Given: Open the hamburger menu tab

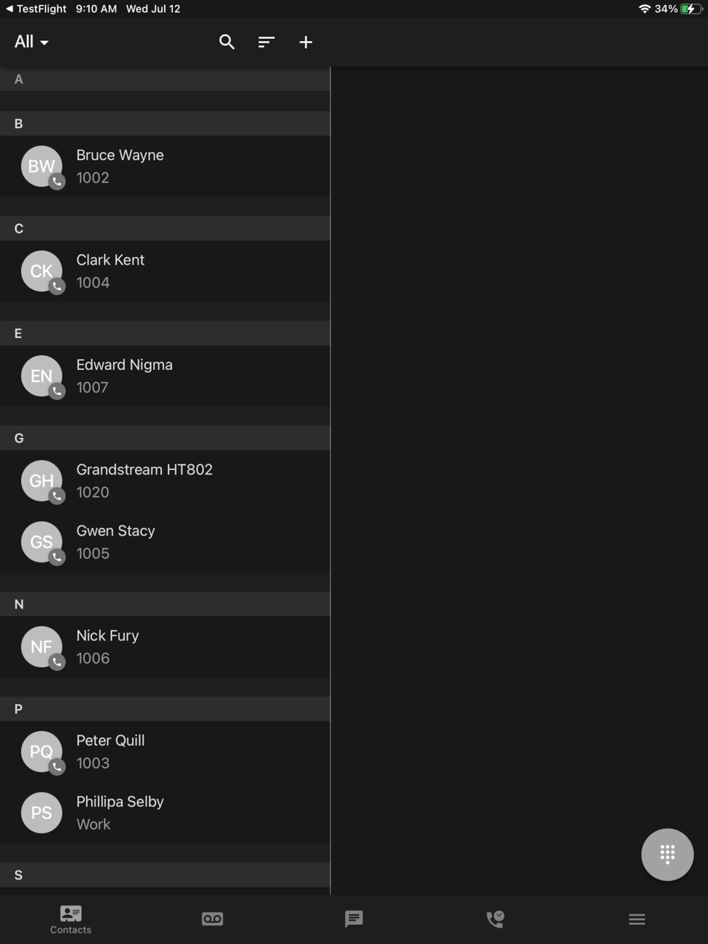Looking at the screenshot, I should [x=637, y=919].
